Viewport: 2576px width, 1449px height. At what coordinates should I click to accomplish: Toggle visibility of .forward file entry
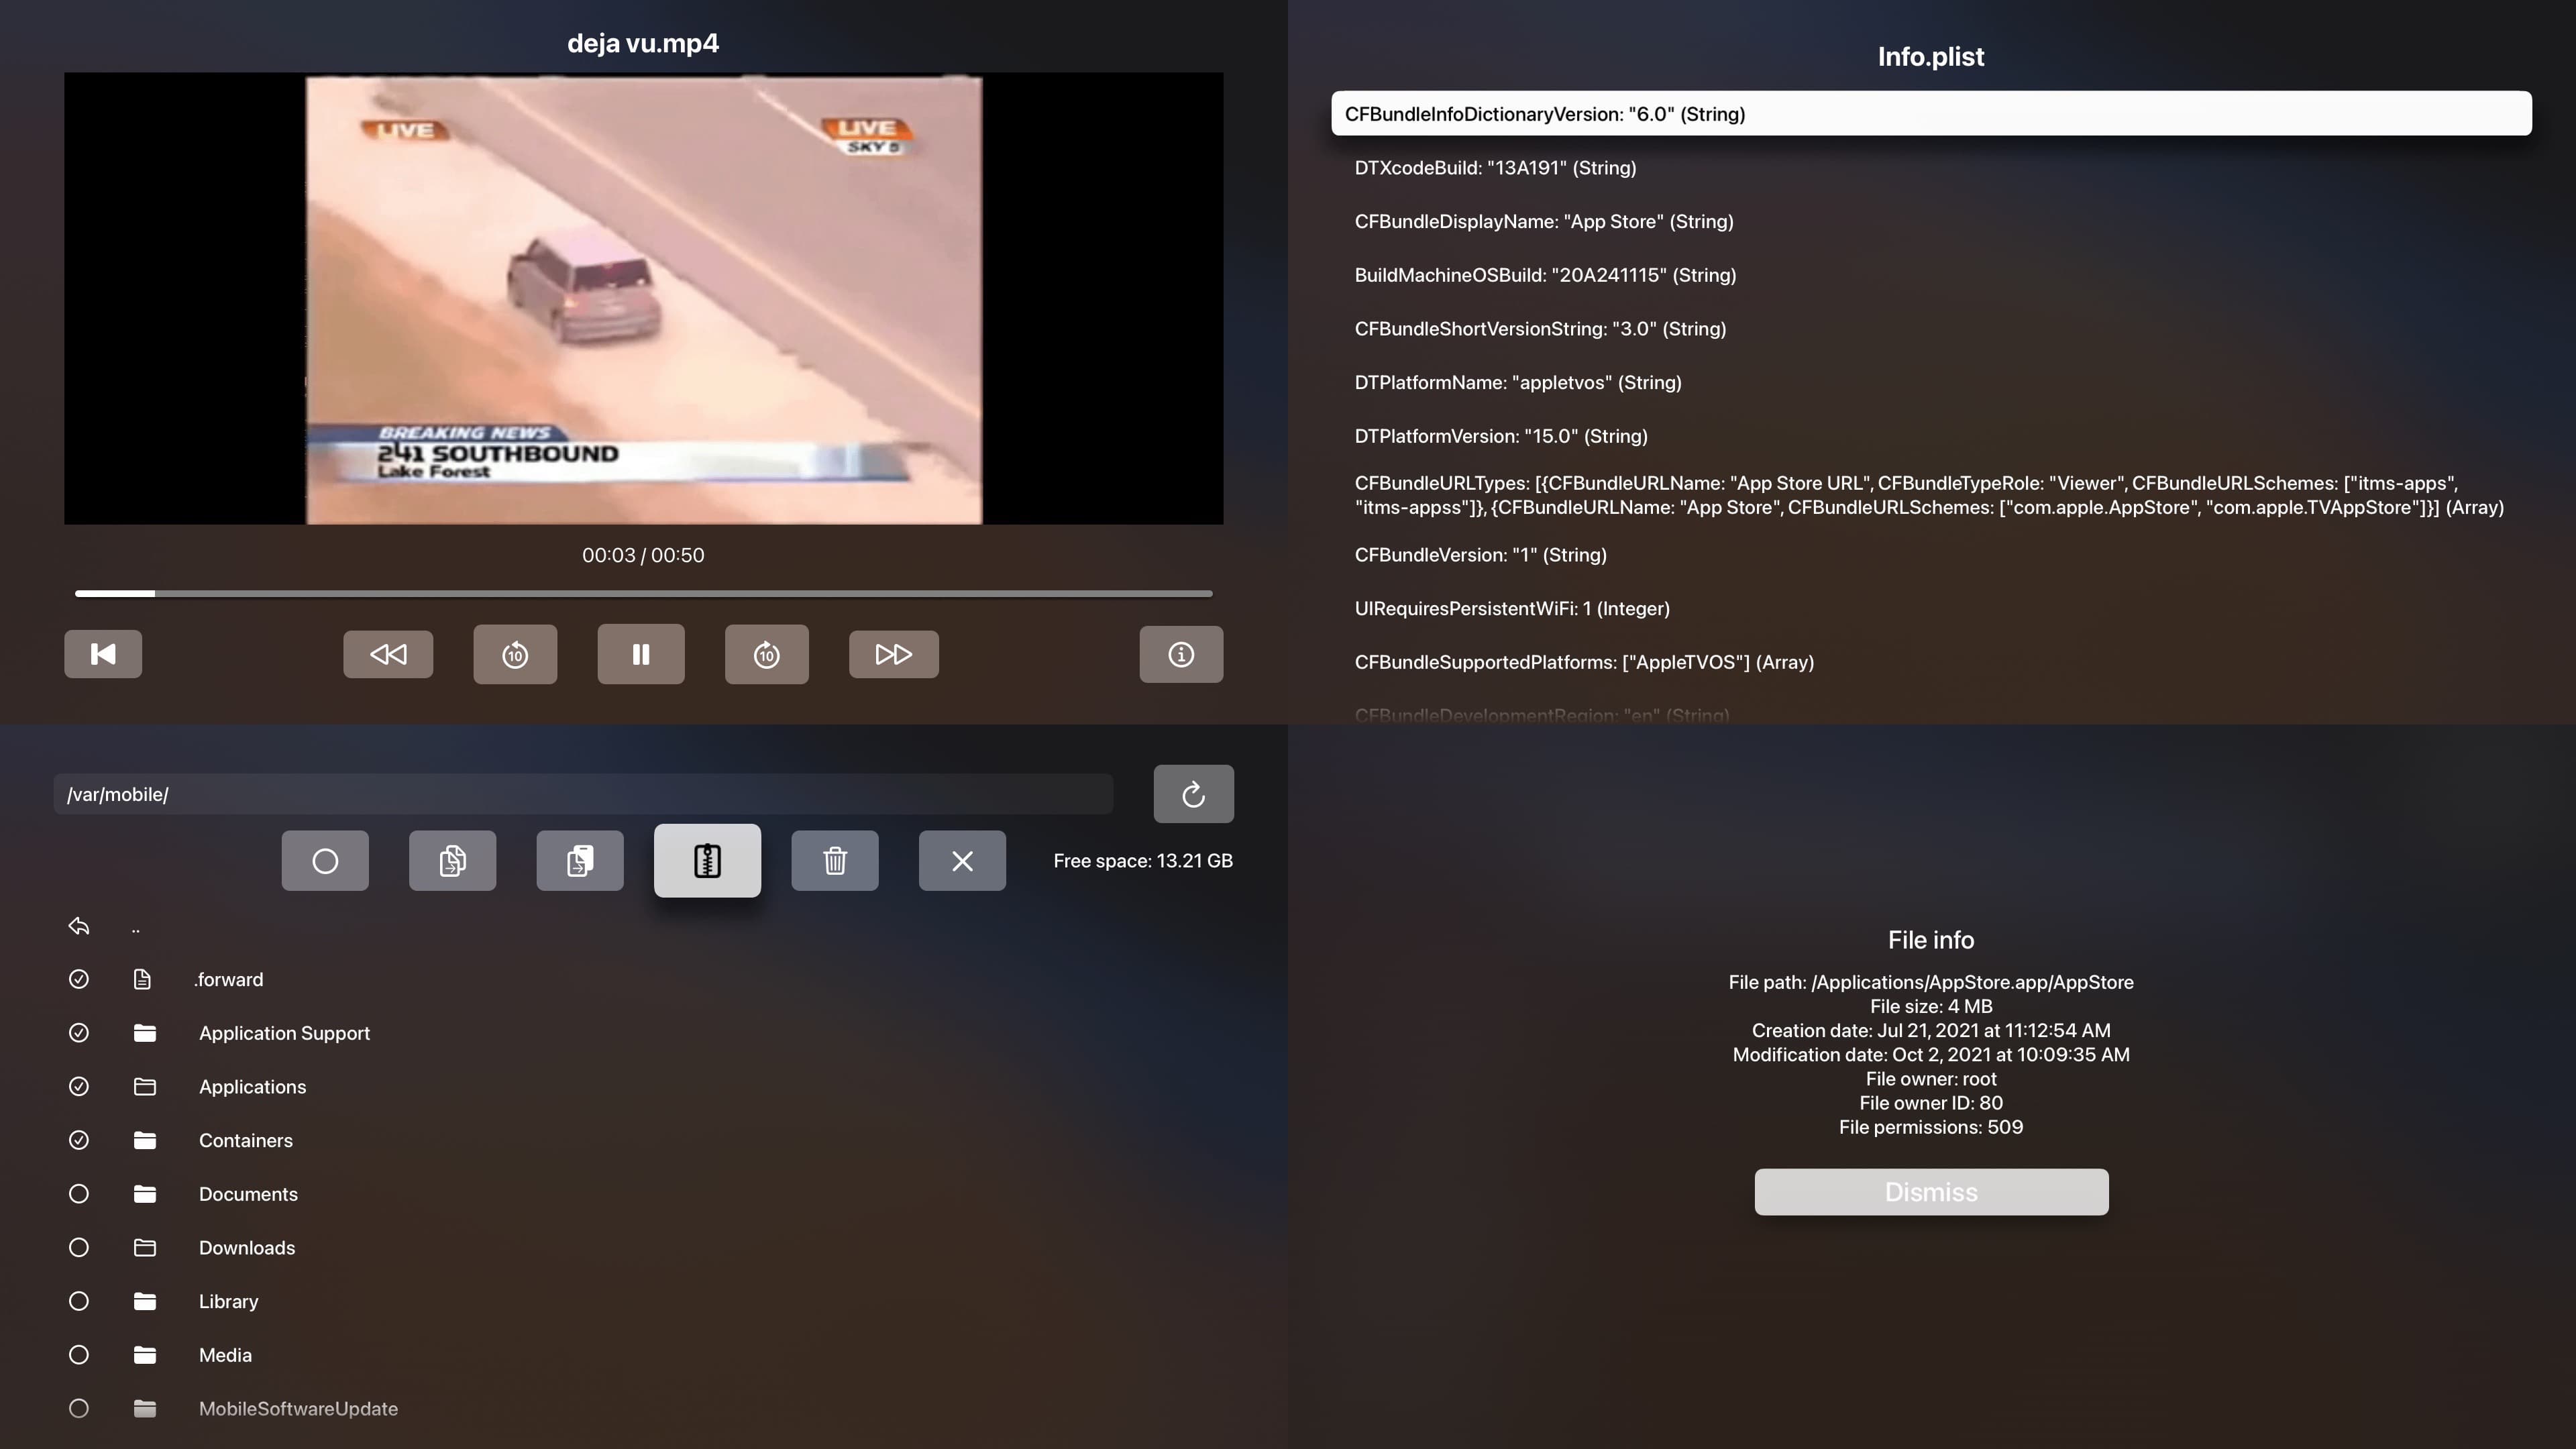tap(78, 978)
